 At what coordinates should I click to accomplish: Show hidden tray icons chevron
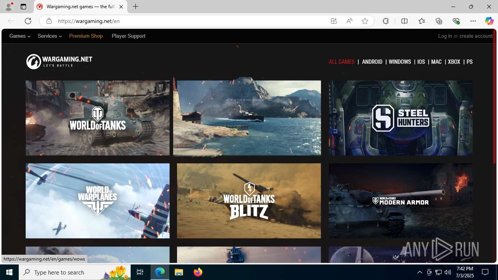(419, 272)
